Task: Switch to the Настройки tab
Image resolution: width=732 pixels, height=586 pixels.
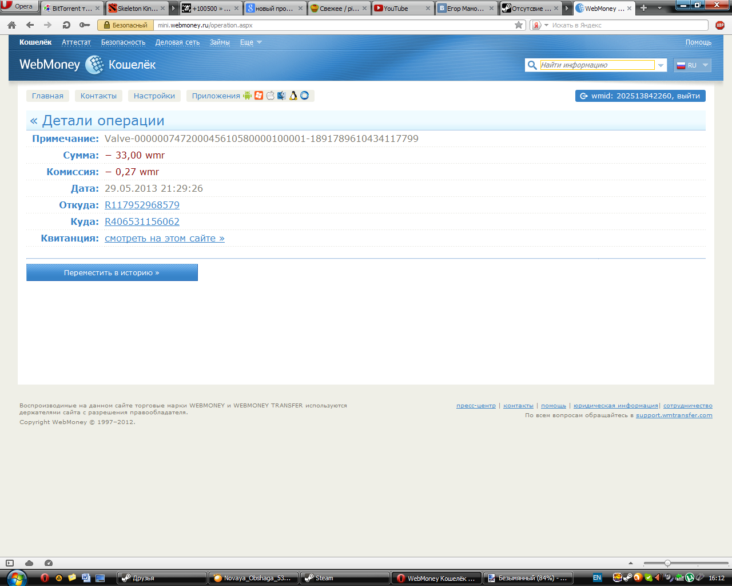Action: coord(154,96)
